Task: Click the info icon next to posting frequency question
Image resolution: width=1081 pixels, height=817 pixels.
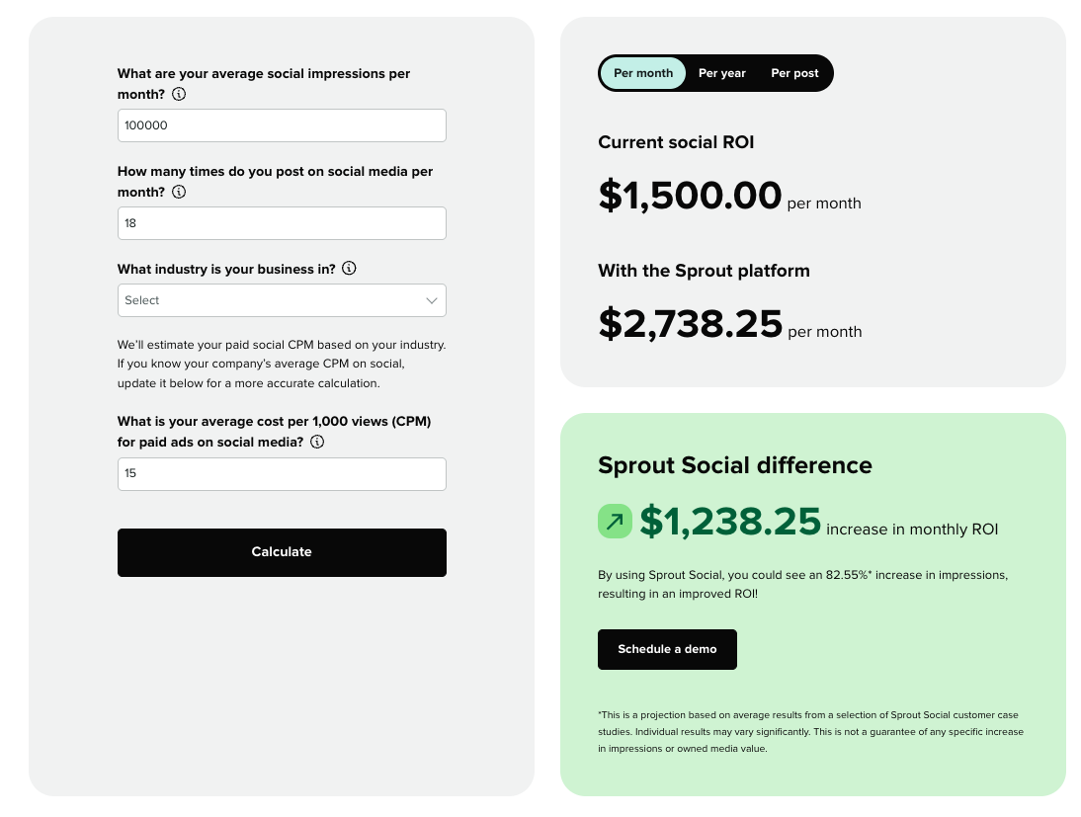Action: (179, 192)
